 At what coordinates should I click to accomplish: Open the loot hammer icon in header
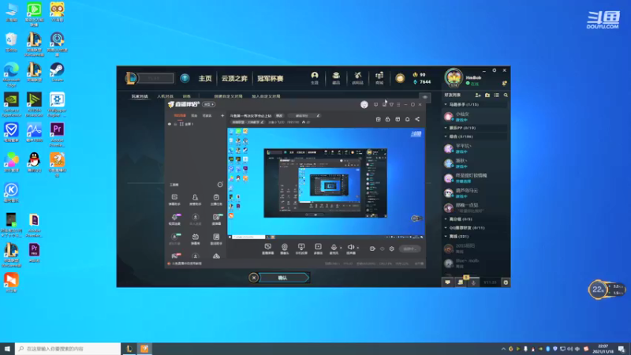coord(358,77)
